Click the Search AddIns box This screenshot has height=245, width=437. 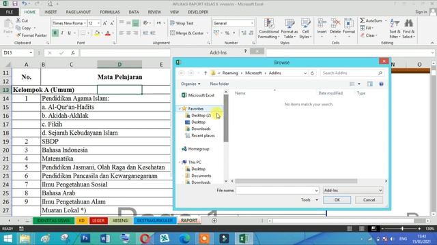coord(352,73)
